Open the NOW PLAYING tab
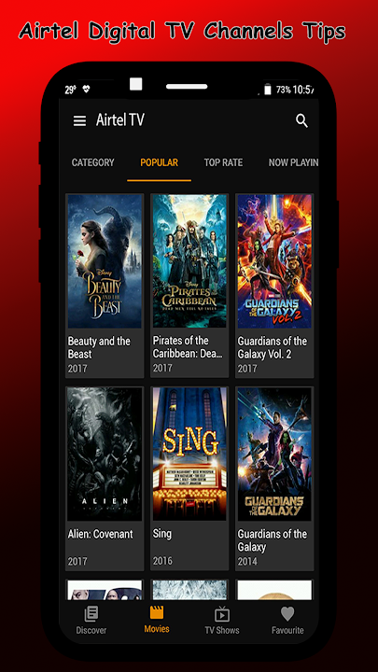This screenshot has width=378, height=672. [294, 162]
